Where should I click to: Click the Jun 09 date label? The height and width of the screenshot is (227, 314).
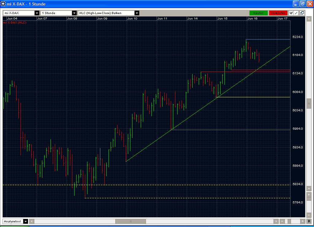pos(102,19)
